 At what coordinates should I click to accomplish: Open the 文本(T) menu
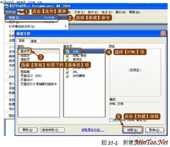[79, 12]
